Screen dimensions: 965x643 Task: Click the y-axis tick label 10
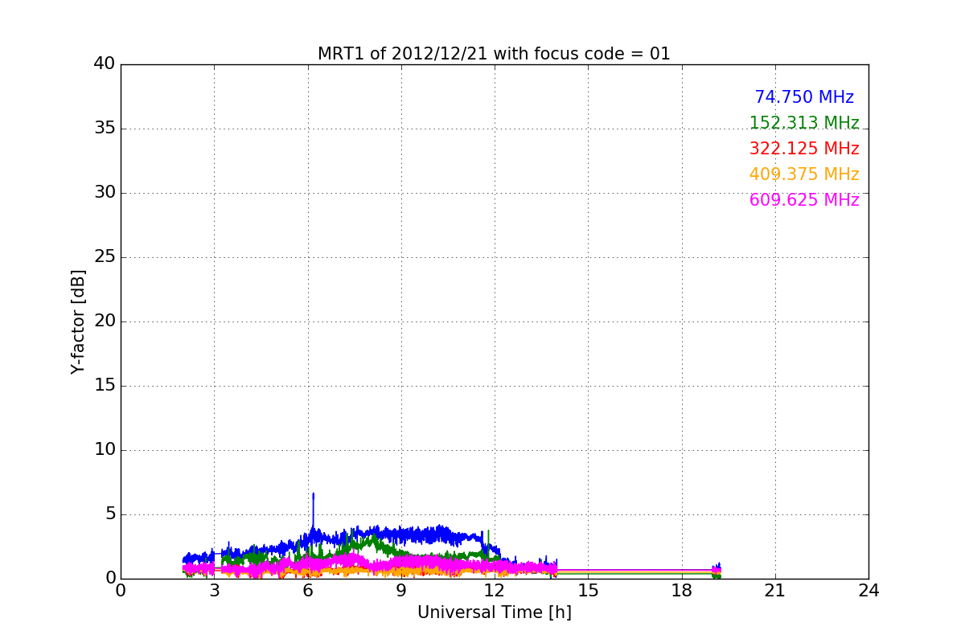tap(105, 450)
